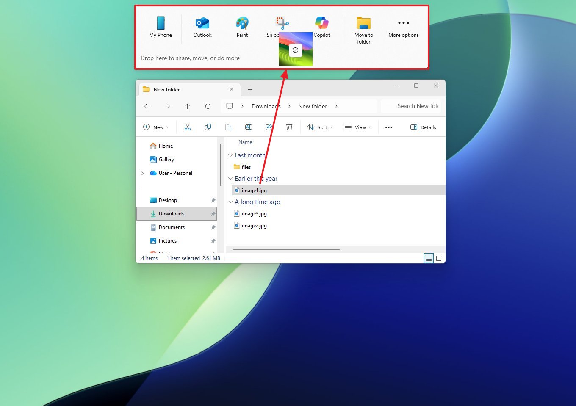Viewport: 576px width, 406px height.
Task: Delete the selected file via the trash icon
Action: click(289, 127)
